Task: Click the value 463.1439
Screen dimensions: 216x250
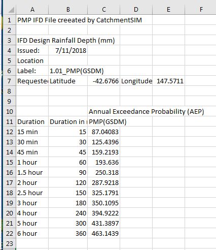Action: [x=104, y=233]
